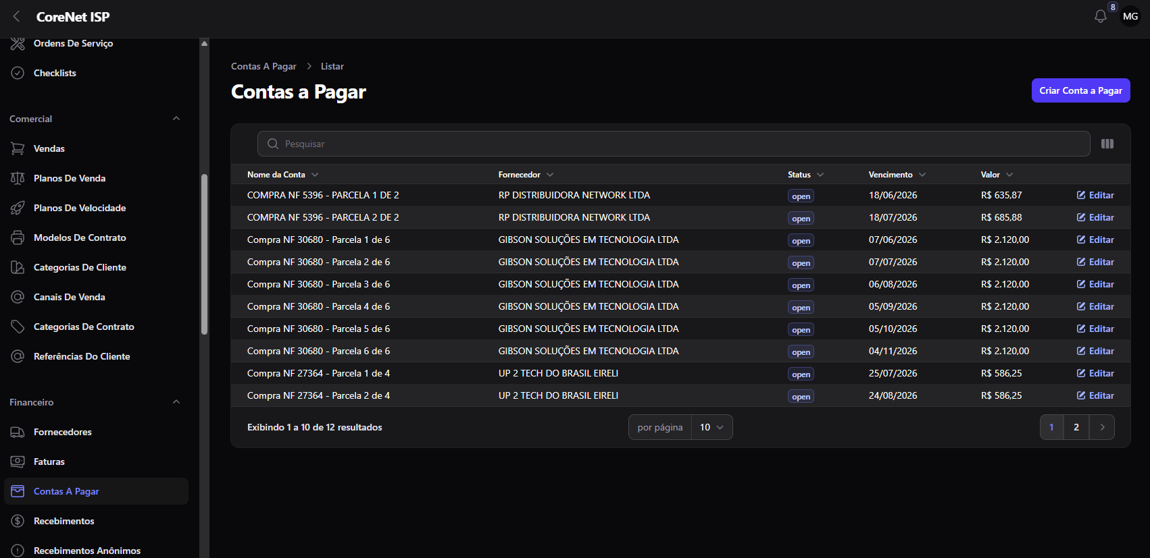
Task: Click the value R$ 635,87
Action: tap(1001, 195)
